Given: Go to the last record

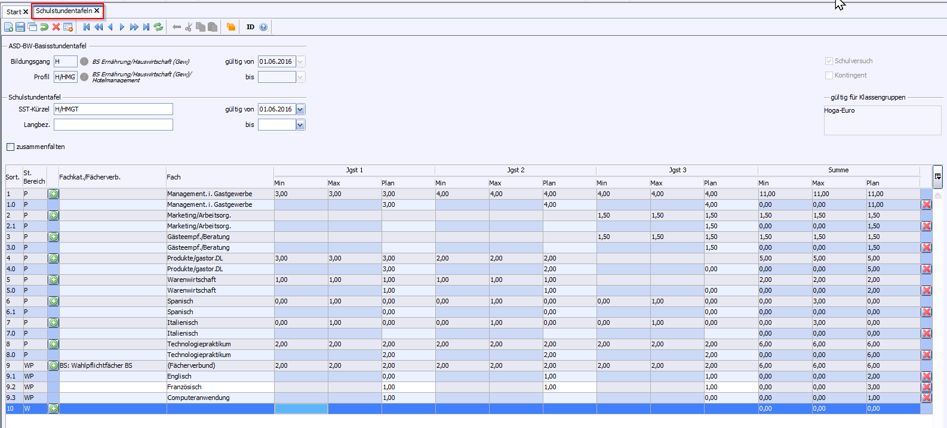Looking at the screenshot, I should coord(146,27).
